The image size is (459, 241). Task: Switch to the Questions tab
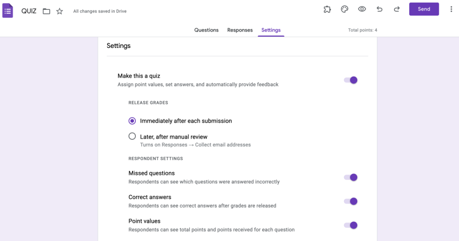206,30
